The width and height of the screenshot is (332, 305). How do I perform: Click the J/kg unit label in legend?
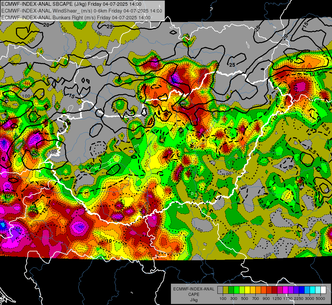tap(194, 300)
